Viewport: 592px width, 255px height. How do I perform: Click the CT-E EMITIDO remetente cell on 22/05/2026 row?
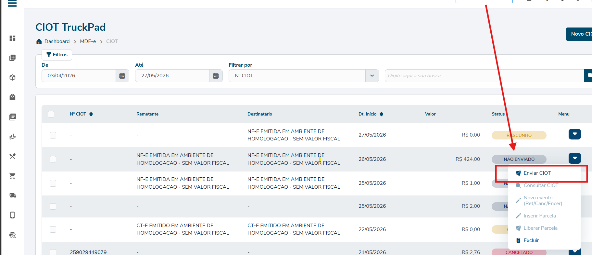183,229
